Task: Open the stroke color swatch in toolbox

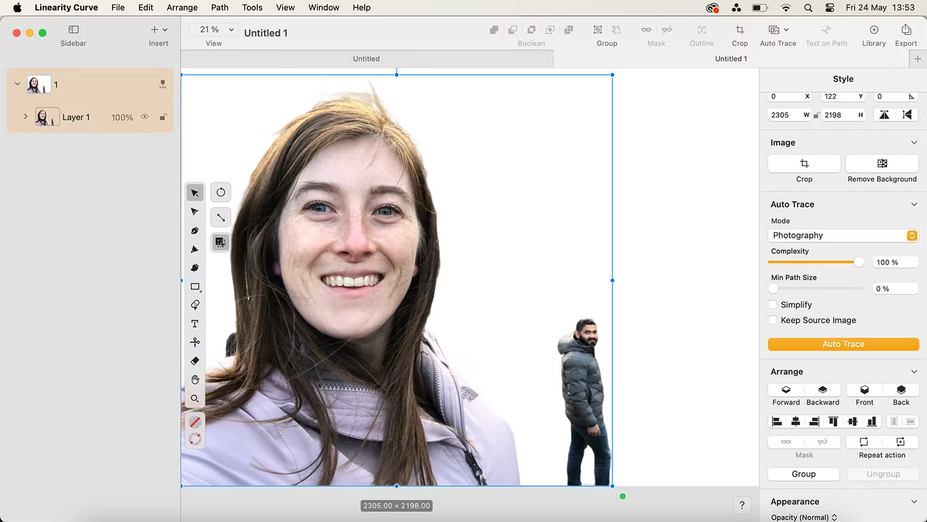Action: tap(195, 439)
